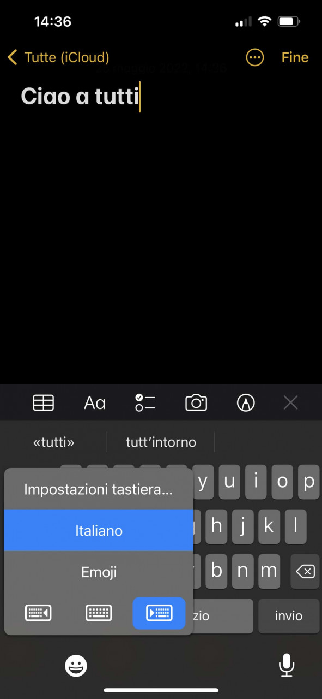This screenshot has width=322, height=699.
Task: Dock the keyboard to the left side
Action: pos(38,613)
